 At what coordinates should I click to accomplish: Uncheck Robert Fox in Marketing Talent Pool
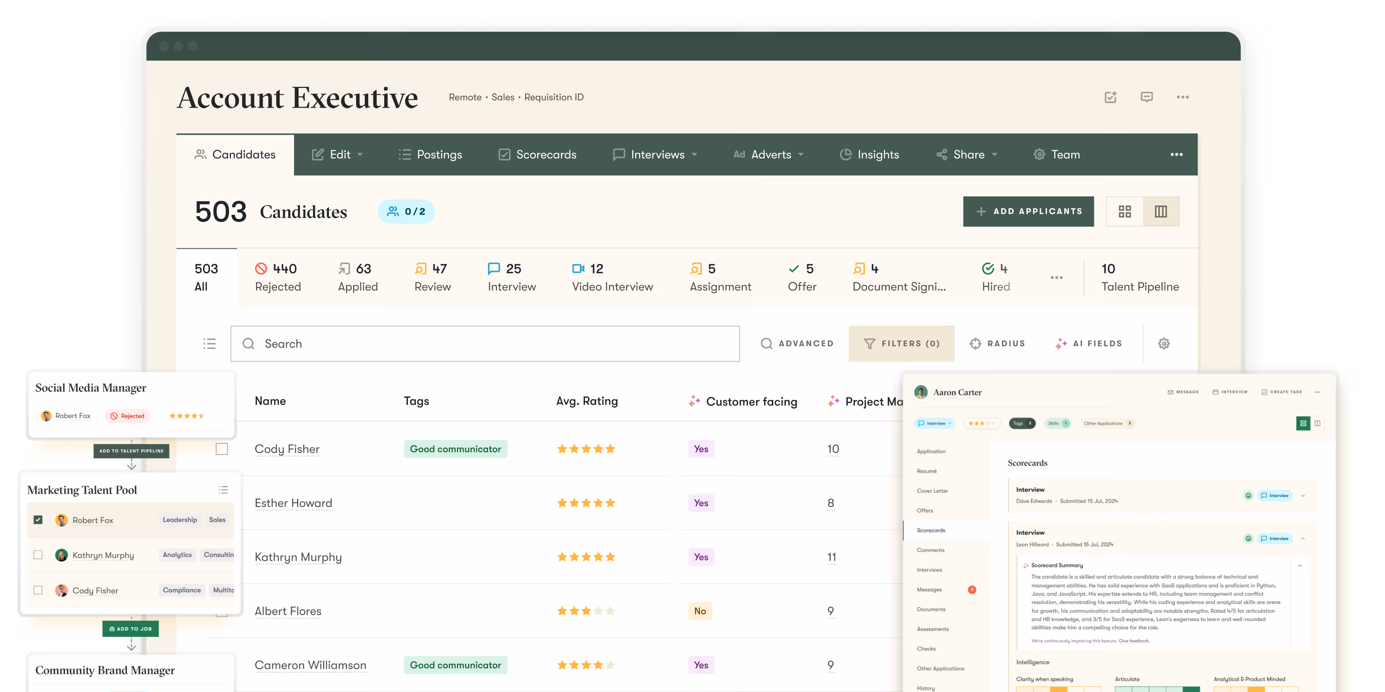[x=38, y=519]
